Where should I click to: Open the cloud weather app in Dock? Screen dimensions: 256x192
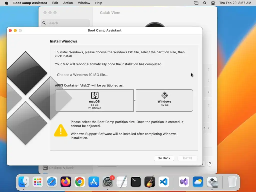tap(198, 182)
